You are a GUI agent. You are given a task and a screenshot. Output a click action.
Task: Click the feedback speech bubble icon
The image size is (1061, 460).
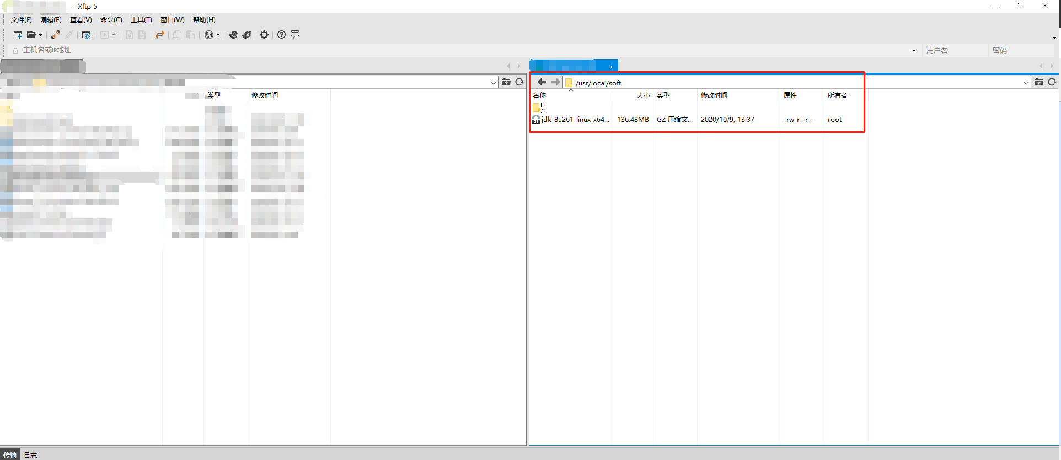point(295,35)
